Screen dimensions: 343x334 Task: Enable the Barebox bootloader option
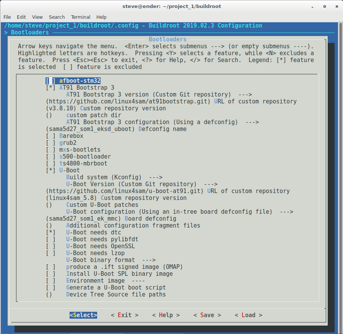tap(50, 136)
